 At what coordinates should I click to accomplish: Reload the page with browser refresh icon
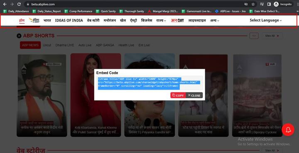click(x=19, y=4)
